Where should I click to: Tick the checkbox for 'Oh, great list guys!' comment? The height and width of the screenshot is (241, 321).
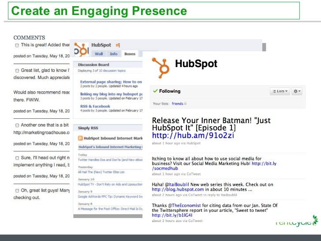[x=17, y=191]
